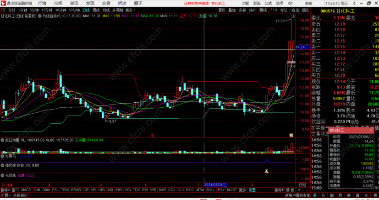Click the minus zoom button next to 模板
Viewport: 379px width, 200px height.
pos(306,190)
